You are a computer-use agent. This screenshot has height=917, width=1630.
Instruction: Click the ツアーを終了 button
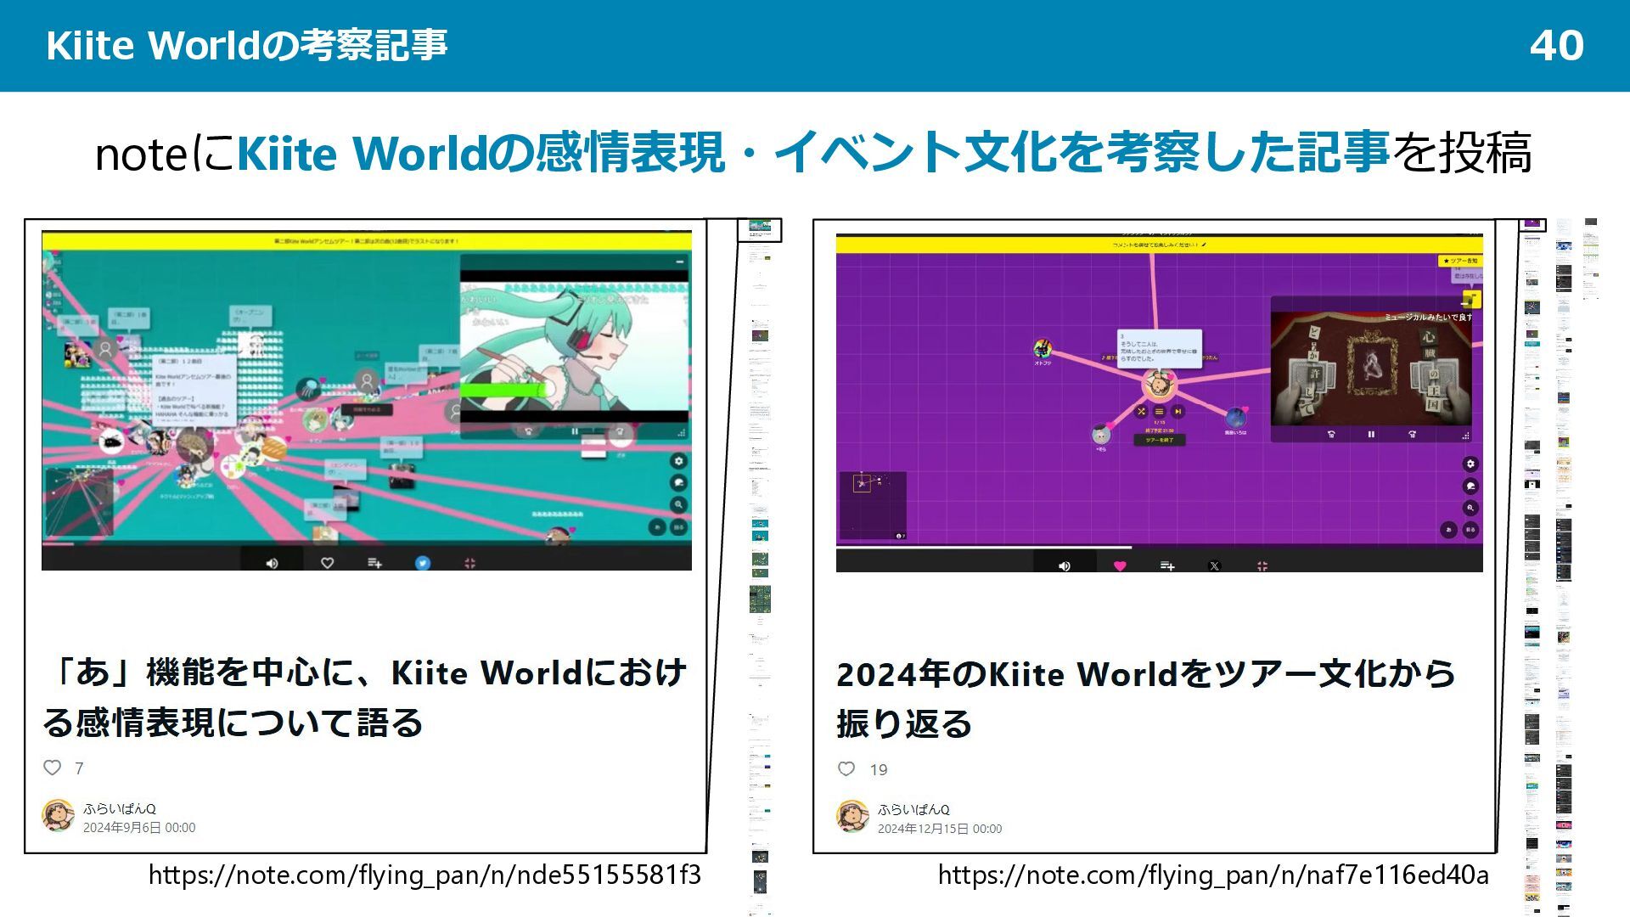pos(1159,441)
